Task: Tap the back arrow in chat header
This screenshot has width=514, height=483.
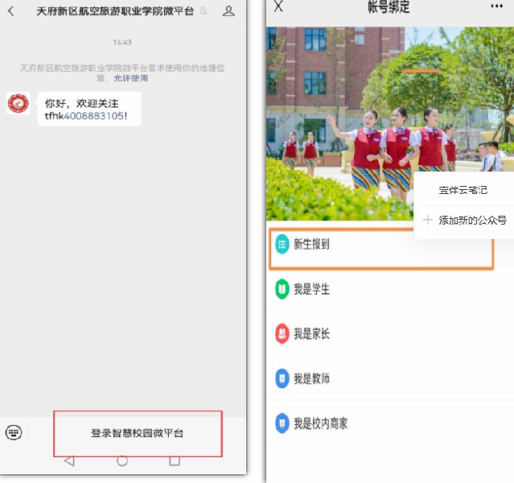Action: [x=10, y=11]
